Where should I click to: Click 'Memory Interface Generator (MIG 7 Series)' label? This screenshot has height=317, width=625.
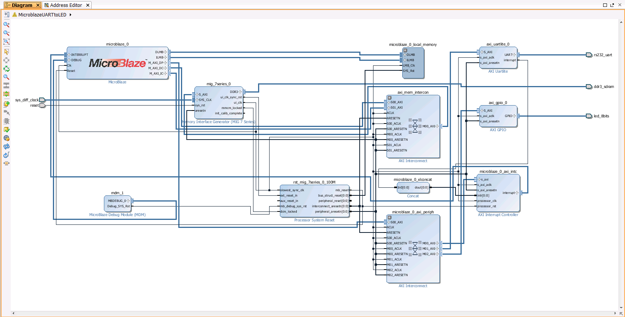click(219, 122)
